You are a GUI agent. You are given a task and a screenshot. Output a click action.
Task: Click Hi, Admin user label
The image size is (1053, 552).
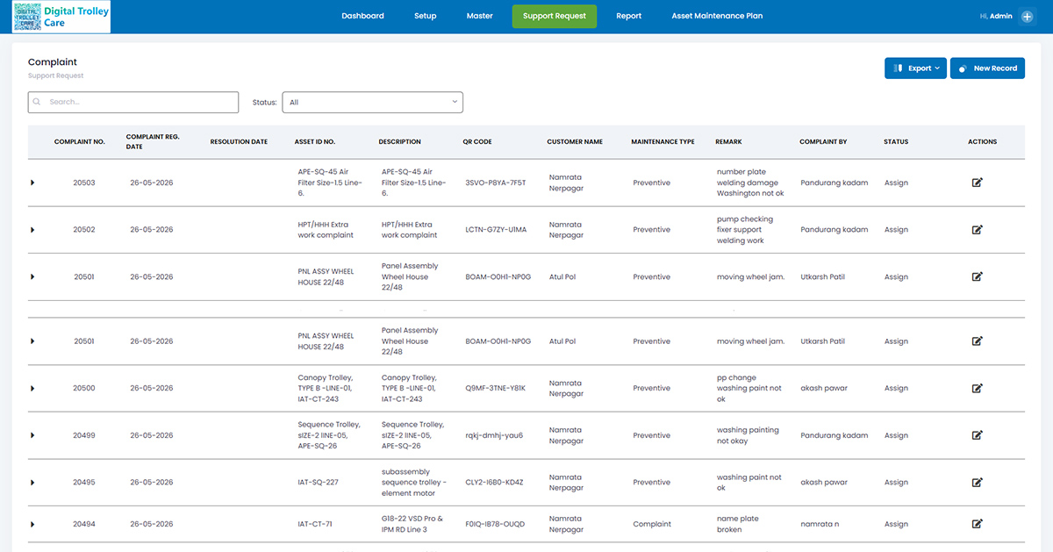click(995, 16)
